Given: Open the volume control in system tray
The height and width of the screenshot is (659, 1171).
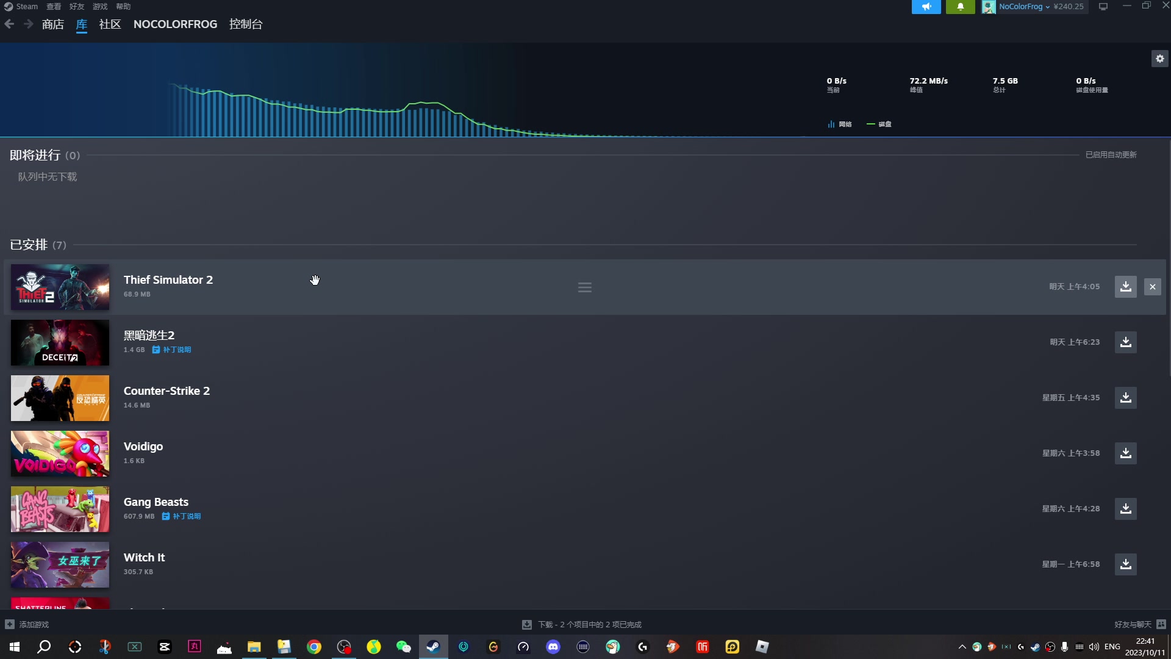Looking at the screenshot, I should [x=1094, y=647].
